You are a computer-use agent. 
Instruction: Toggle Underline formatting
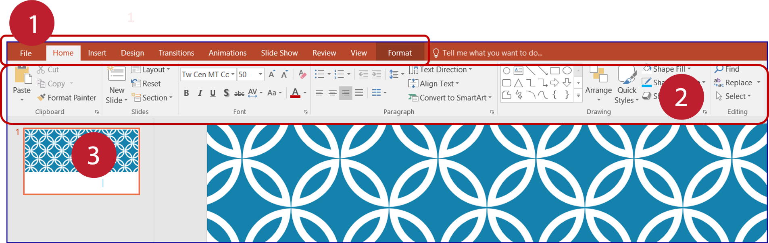213,93
